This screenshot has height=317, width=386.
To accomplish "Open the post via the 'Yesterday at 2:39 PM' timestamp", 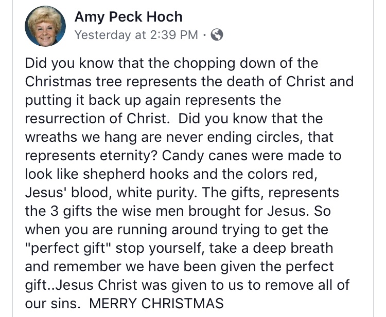I will click(x=136, y=34).
